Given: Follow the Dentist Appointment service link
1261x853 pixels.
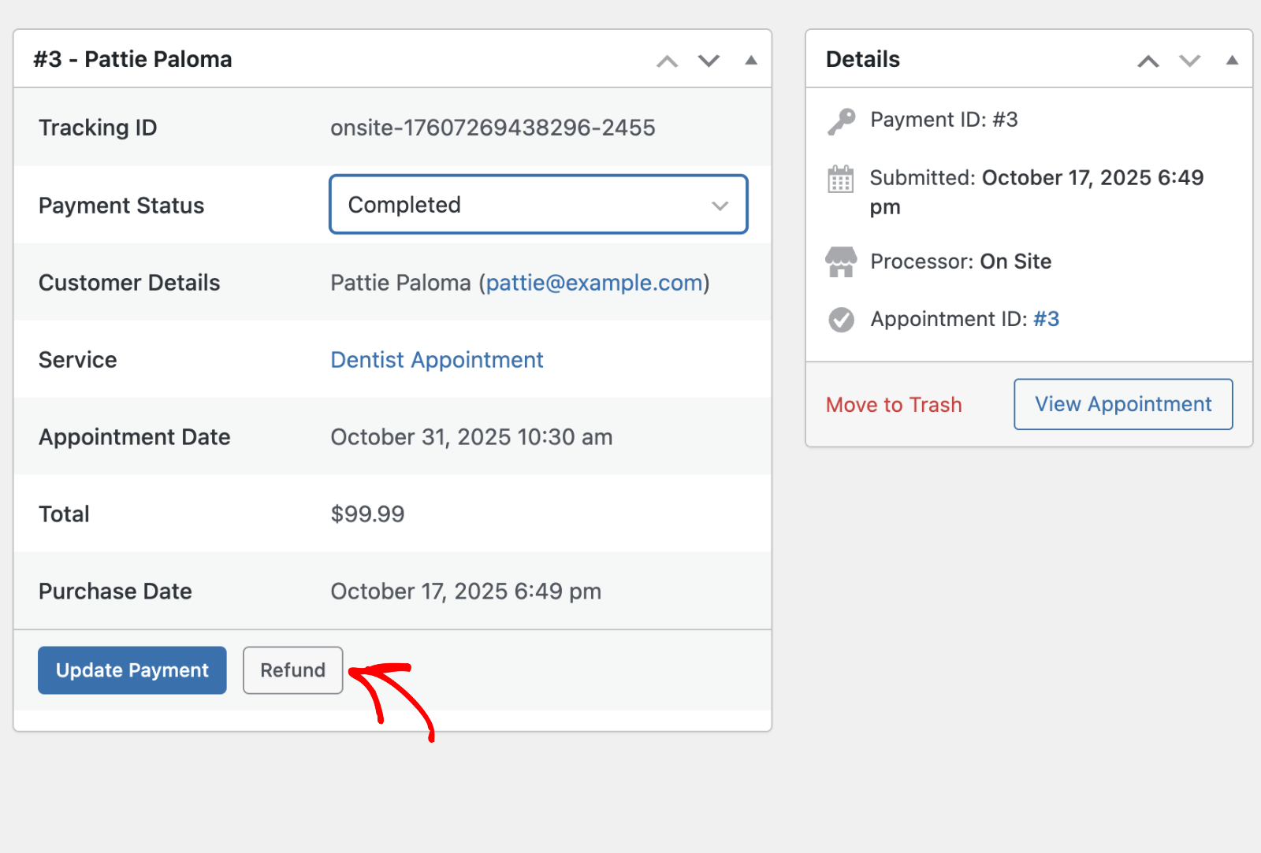Looking at the screenshot, I should coord(437,360).
